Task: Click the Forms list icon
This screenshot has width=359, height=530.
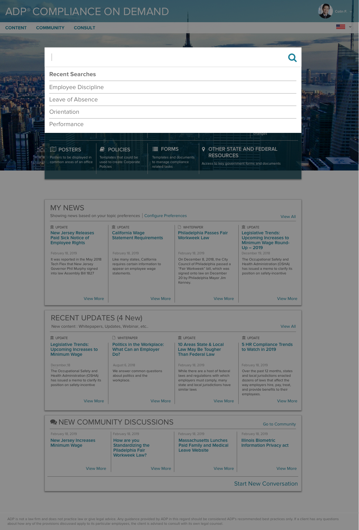Action: click(155, 149)
